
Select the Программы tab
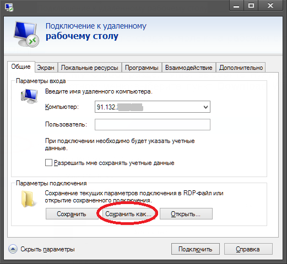pyautogui.click(x=142, y=68)
